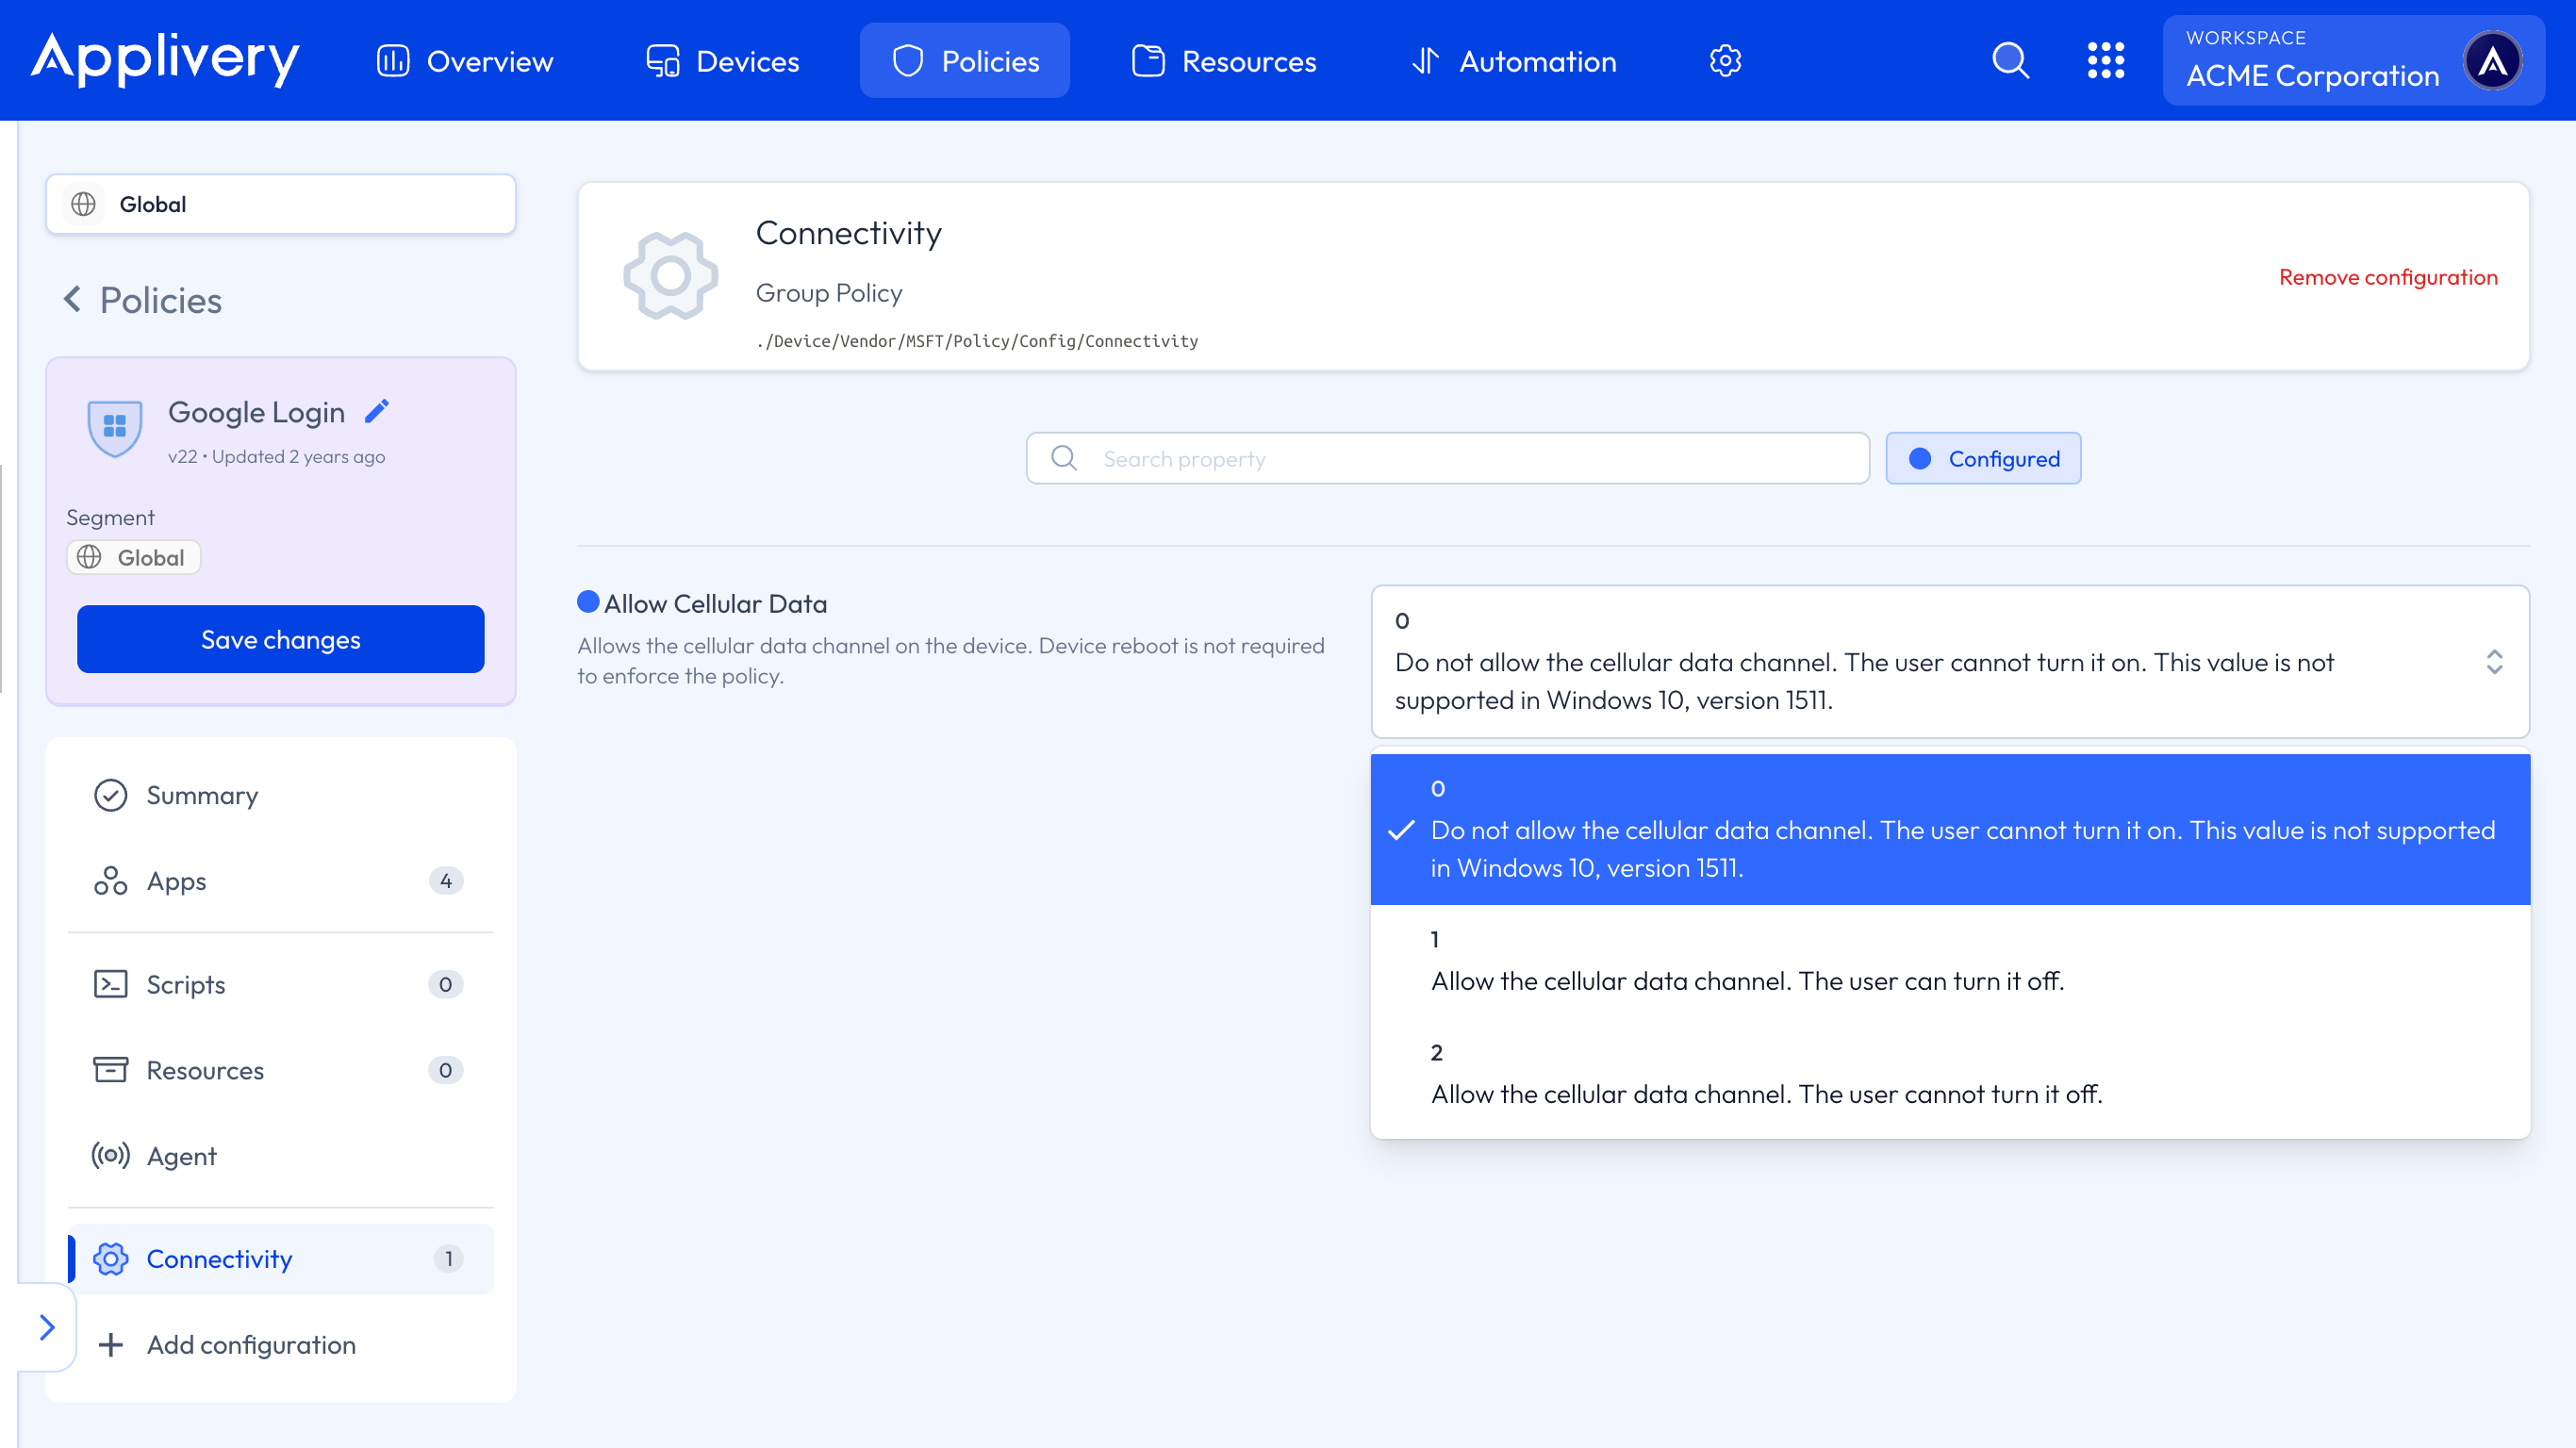
Task: Click the Connectivity gear icon in sidebar
Action: coord(111,1259)
